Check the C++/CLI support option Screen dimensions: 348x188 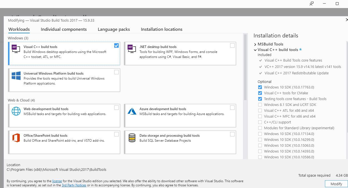(x=260, y=122)
